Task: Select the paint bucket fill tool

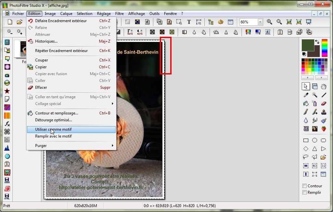Action: click(306, 103)
